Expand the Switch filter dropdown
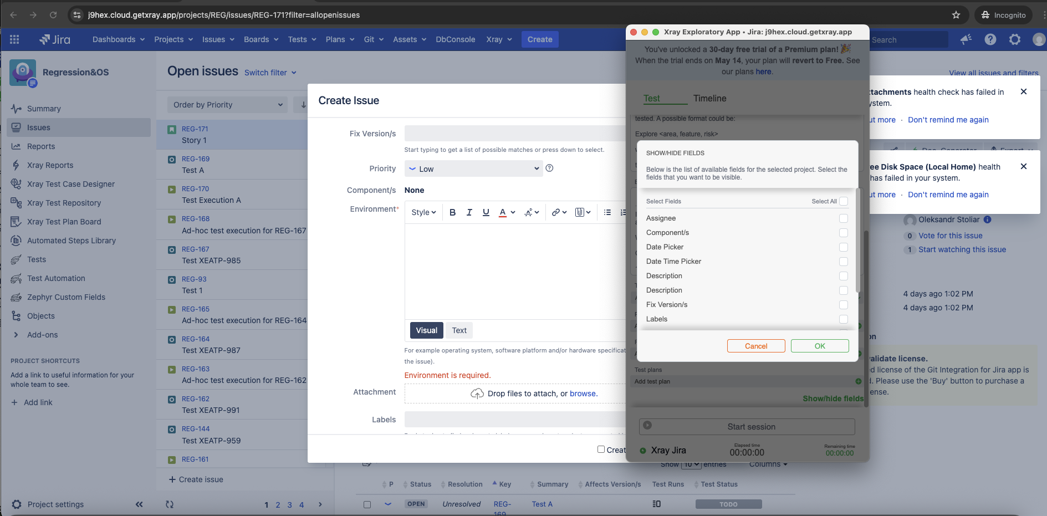The width and height of the screenshot is (1047, 516). point(270,73)
